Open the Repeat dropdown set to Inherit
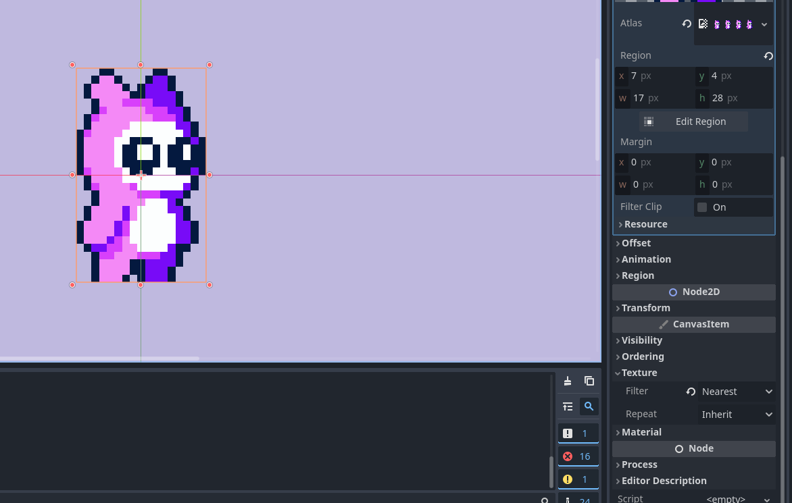Image resolution: width=792 pixels, height=503 pixels. tap(737, 414)
